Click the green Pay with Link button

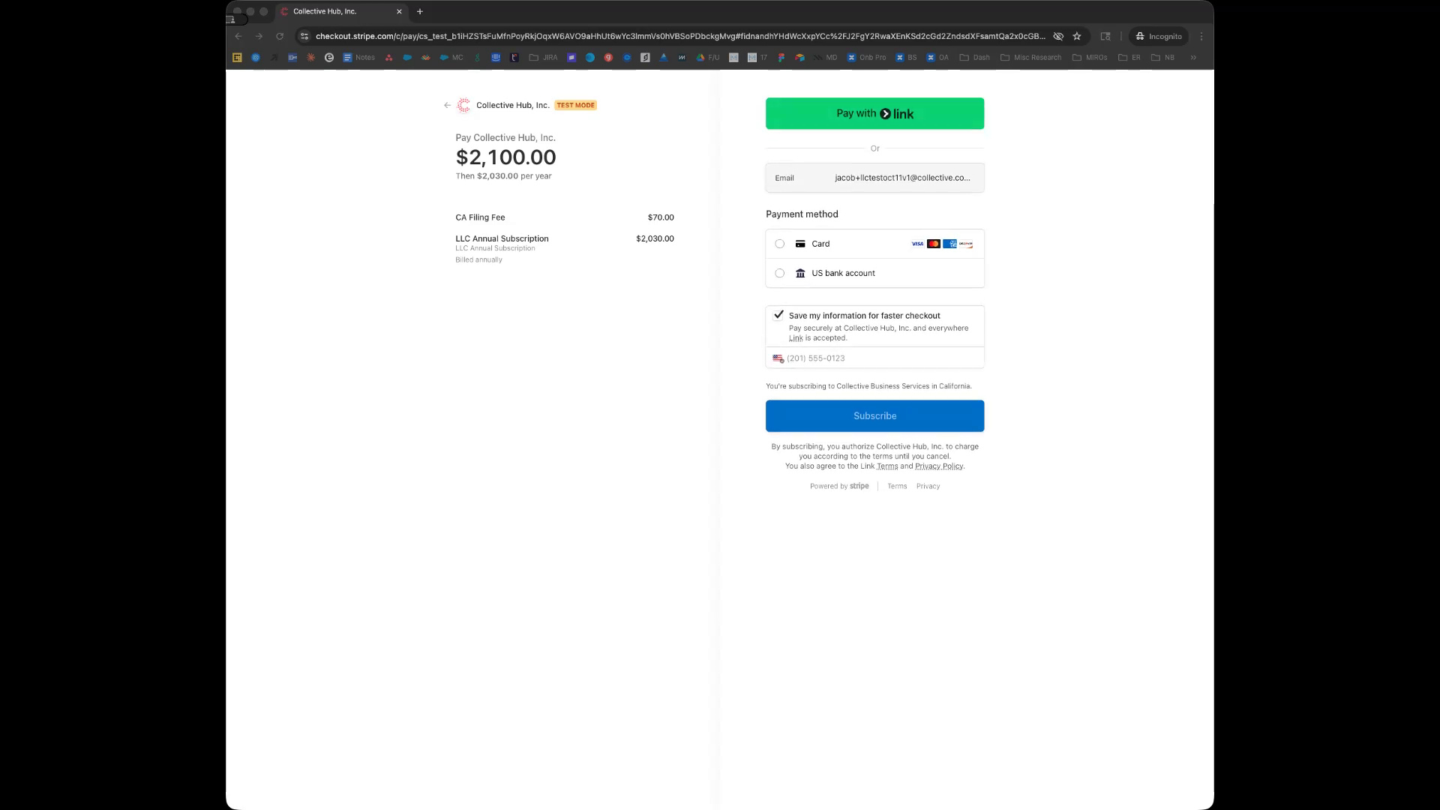(x=874, y=114)
